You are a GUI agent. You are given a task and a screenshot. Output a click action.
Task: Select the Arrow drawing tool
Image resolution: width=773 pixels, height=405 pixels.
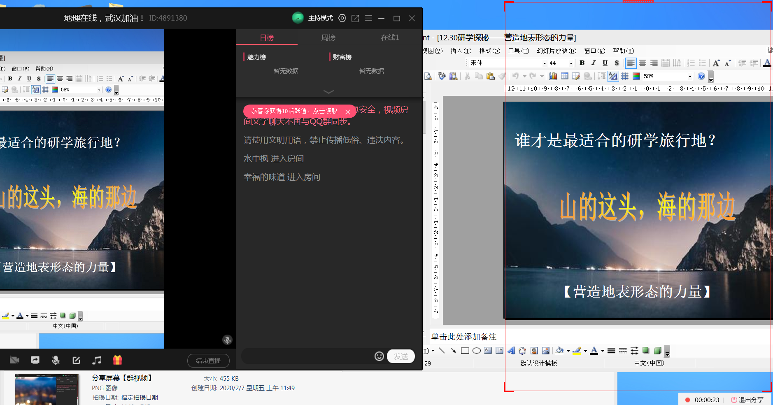tap(453, 351)
